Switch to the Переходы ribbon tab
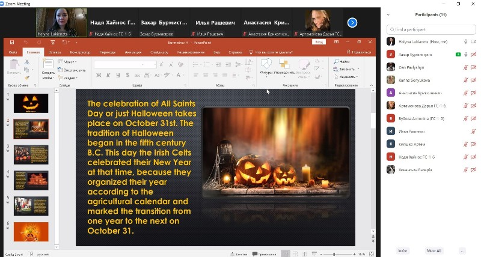Screen dimensions: 481x257 pos(108,52)
